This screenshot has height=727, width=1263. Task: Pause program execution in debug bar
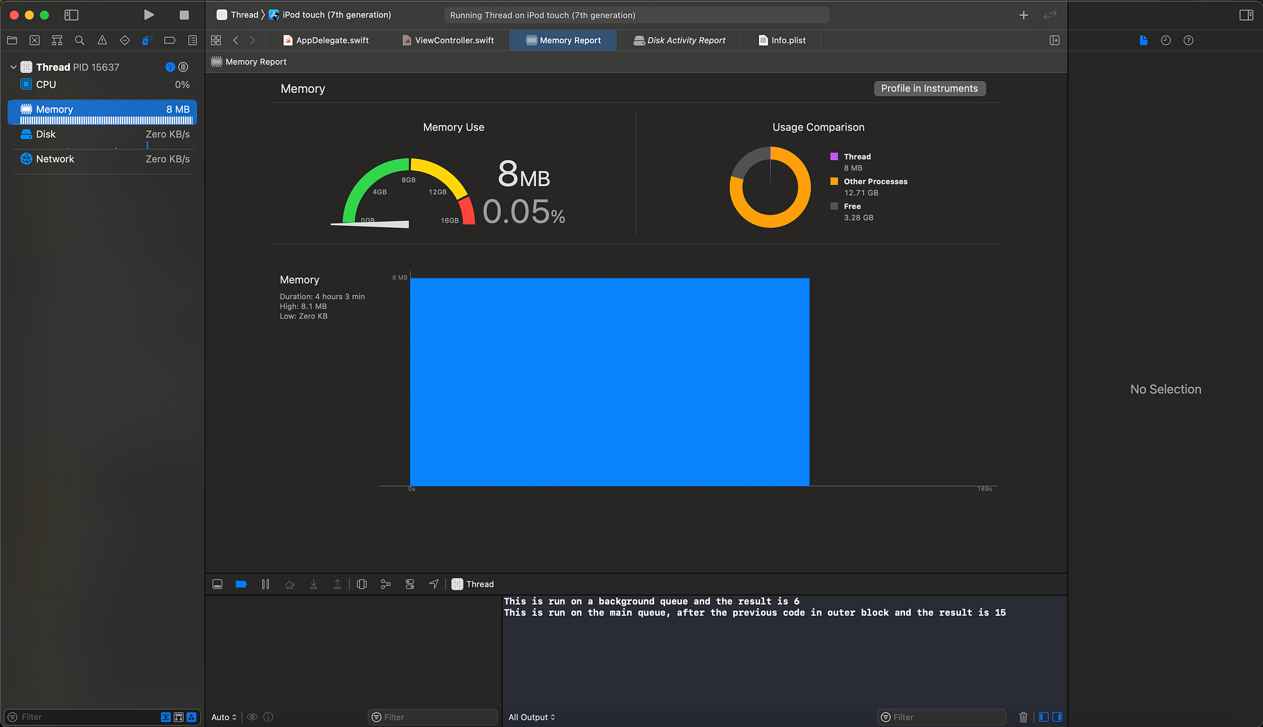click(x=265, y=584)
